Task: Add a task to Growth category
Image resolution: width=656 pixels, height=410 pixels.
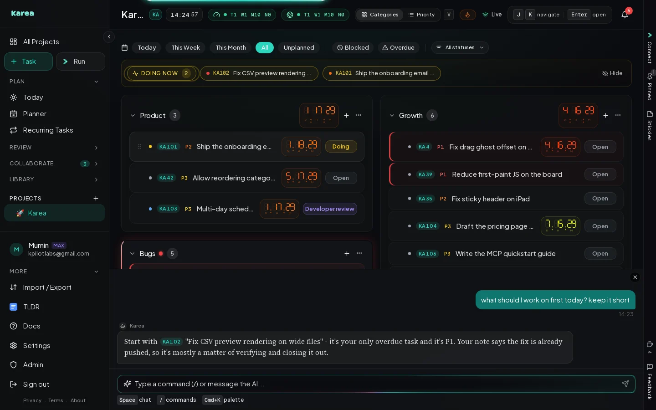Action: click(x=605, y=115)
